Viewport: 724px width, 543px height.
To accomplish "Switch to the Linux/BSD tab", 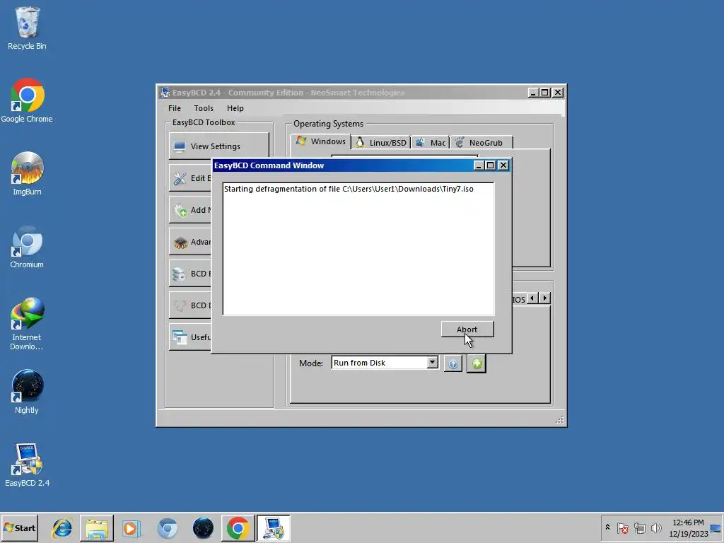I will click(381, 143).
